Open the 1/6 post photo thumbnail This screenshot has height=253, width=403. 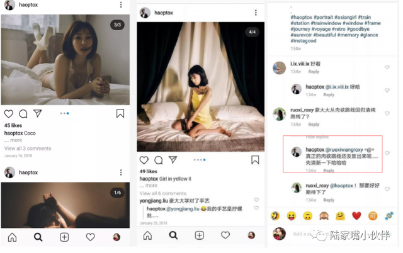click(x=65, y=205)
